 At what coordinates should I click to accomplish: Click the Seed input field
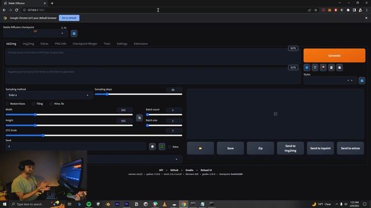[x=76, y=146]
